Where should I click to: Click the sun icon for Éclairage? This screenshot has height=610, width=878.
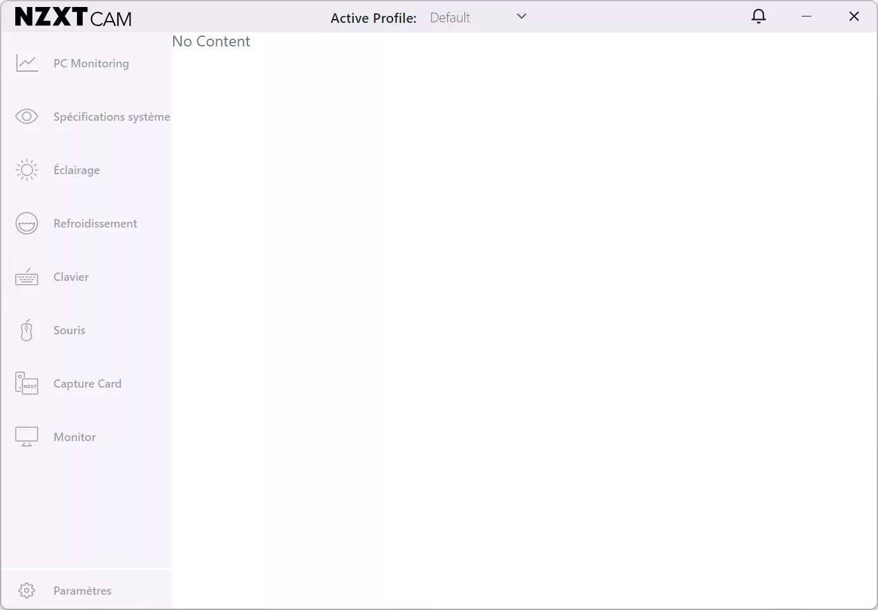point(27,170)
